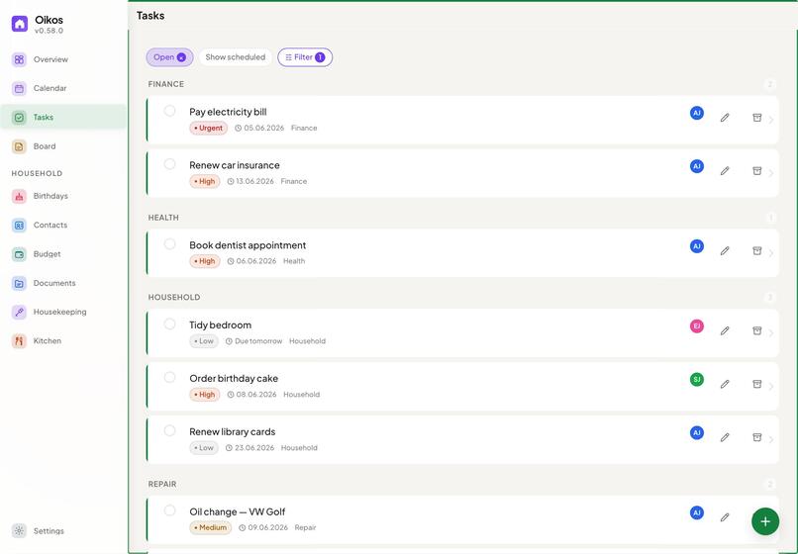Screen dimensions: 798x554
Task: Edit the Pay electricity bill task
Action: 725,118
